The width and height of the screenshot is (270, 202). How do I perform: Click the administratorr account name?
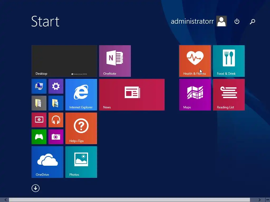coord(192,21)
